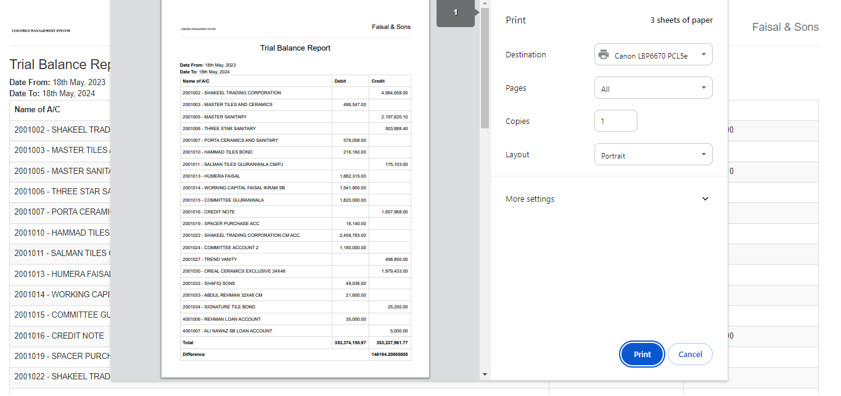Focus the Copies number field
This screenshot has height=396, width=841.
tap(615, 122)
